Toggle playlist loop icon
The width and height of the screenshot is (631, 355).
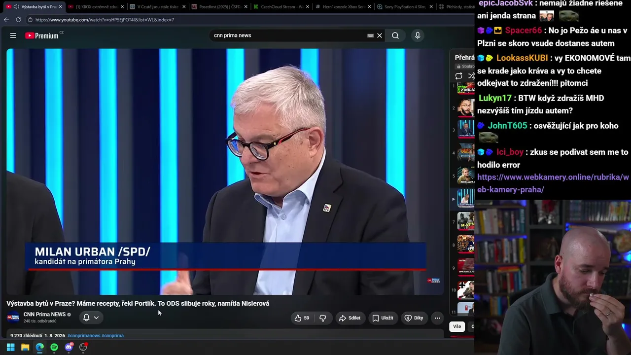(459, 76)
